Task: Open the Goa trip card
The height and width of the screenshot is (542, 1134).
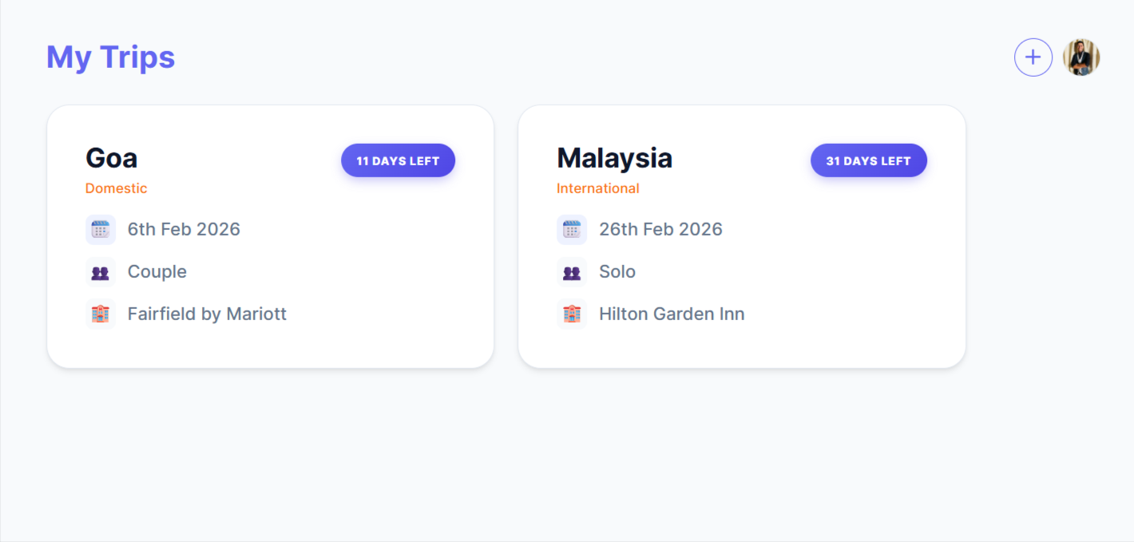Action: (271, 235)
